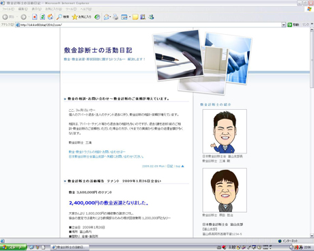Open the File menu
314x251 pixels.
tap(8, 9)
